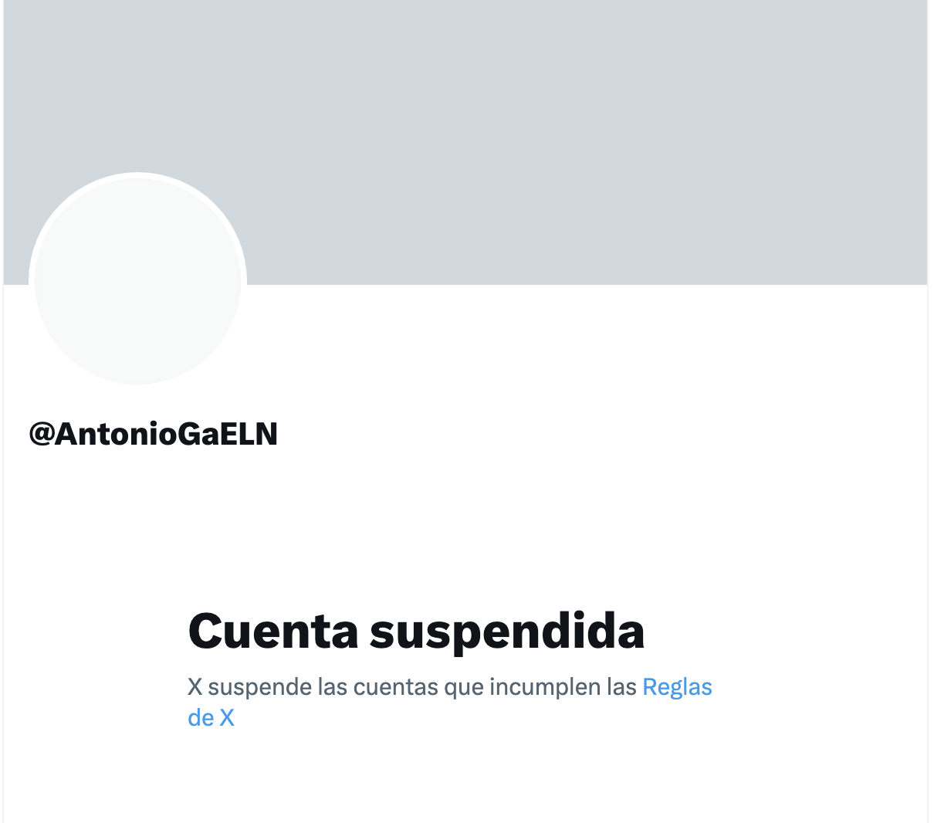The width and height of the screenshot is (934, 823).
Task: Click the gray 'X' starting the notice
Action: coord(195,686)
